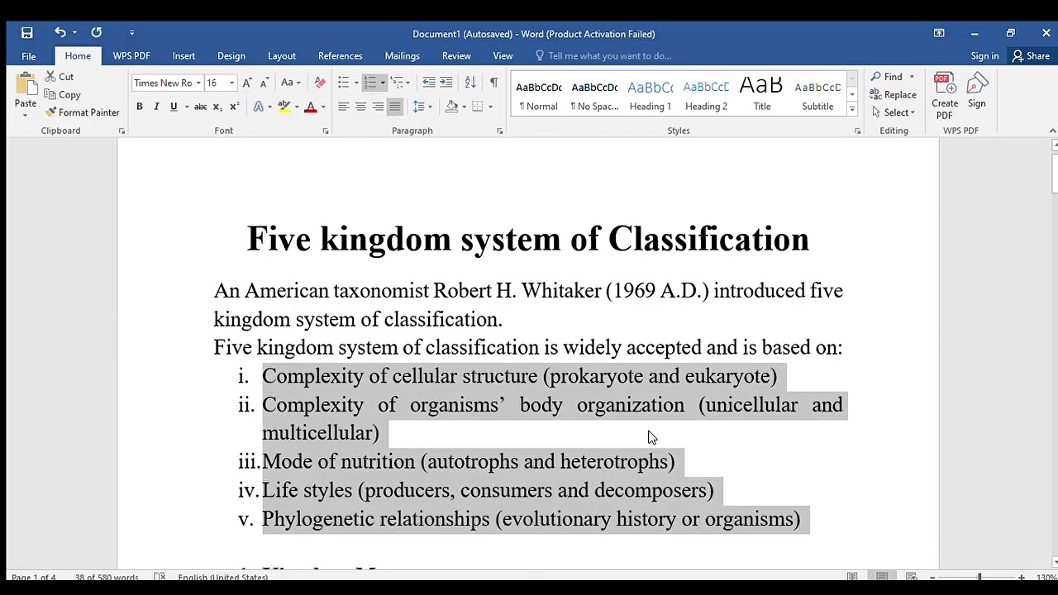
Task: Open the Select dropdown in Editing
Action: (893, 112)
